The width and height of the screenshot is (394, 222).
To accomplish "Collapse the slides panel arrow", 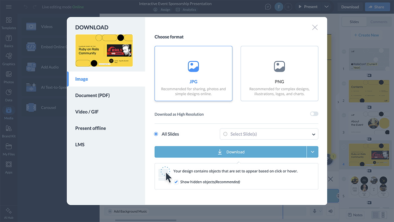I will (x=338, y=102).
